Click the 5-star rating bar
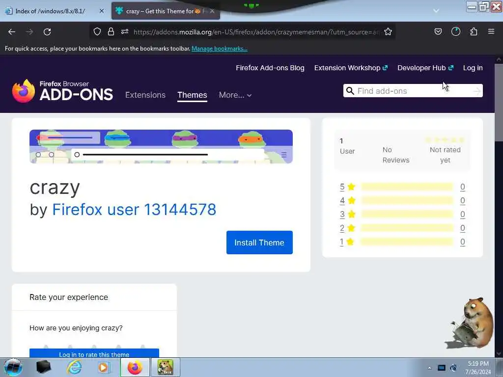Image resolution: width=503 pixels, height=377 pixels. pos(407,187)
